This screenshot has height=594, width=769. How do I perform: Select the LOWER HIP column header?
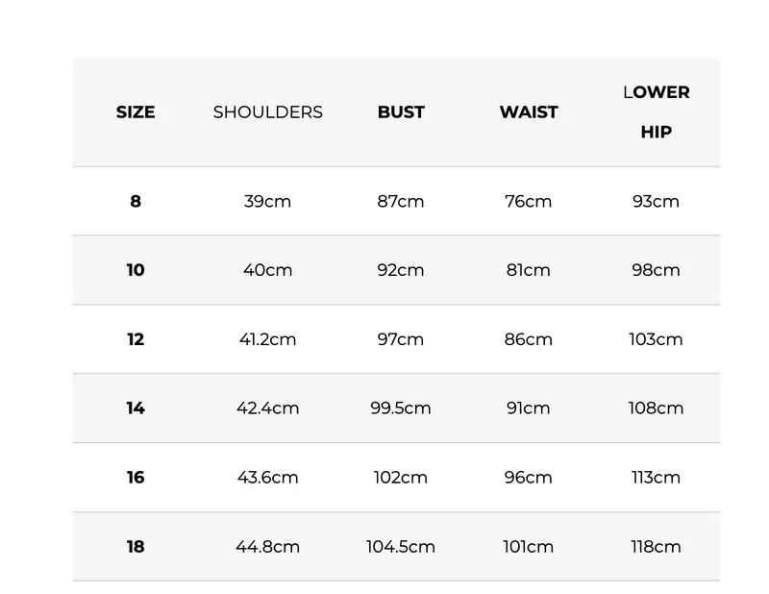tap(656, 111)
